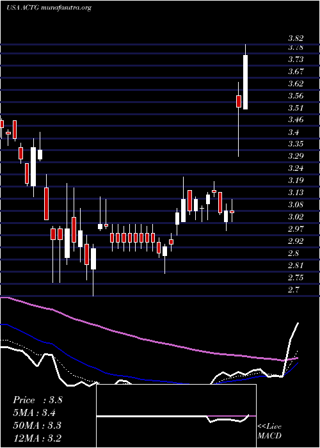Click the 3.56 price axis label
The height and width of the screenshot is (448, 320).
(296, 96)
